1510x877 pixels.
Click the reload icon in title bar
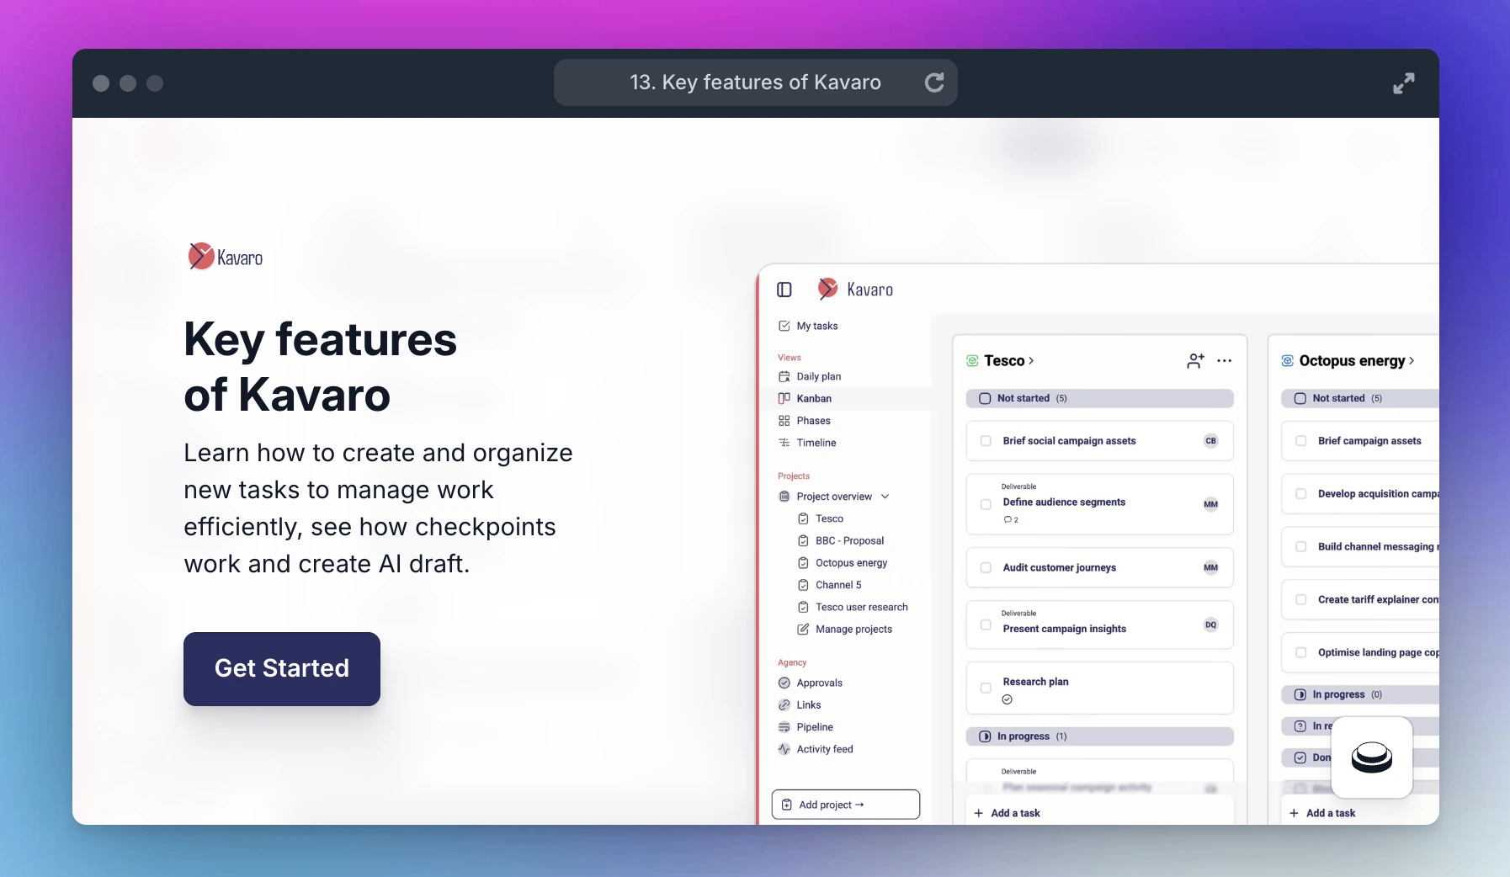point(934,82)
